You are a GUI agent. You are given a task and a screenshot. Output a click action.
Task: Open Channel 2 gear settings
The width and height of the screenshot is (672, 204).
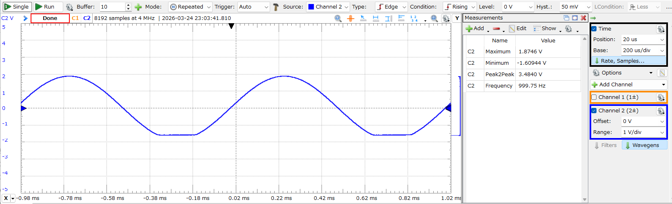point(661,111)
